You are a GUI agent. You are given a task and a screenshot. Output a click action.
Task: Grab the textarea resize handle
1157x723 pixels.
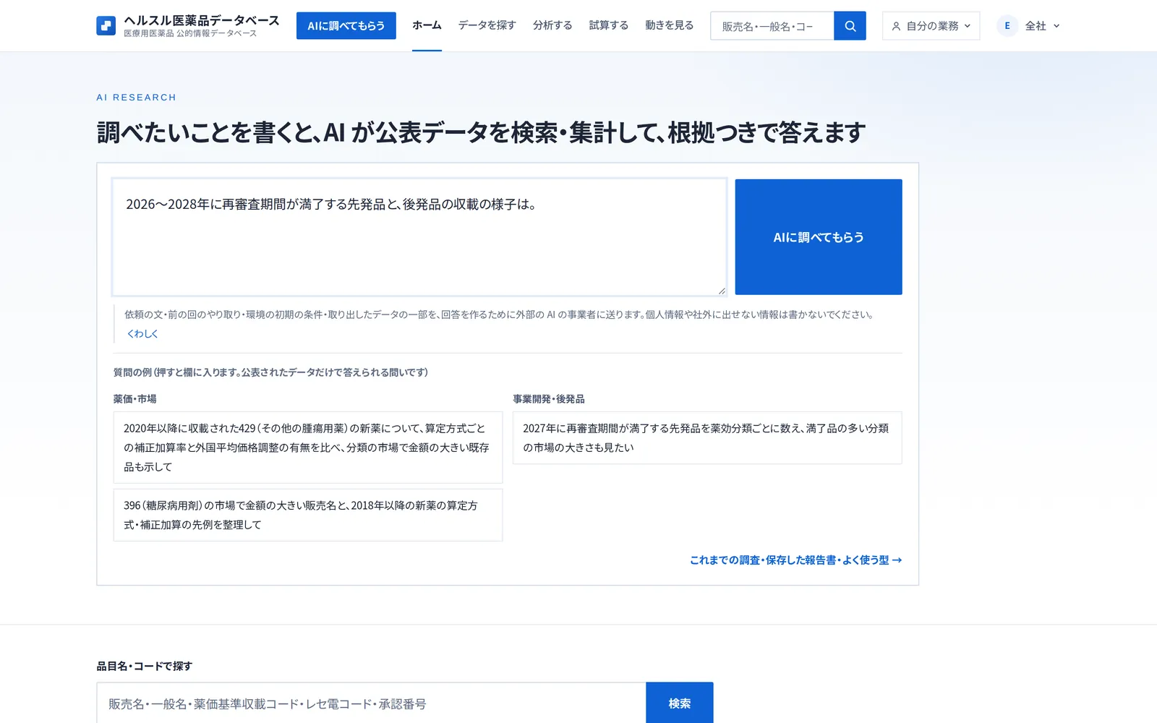[x=722, y=291]
